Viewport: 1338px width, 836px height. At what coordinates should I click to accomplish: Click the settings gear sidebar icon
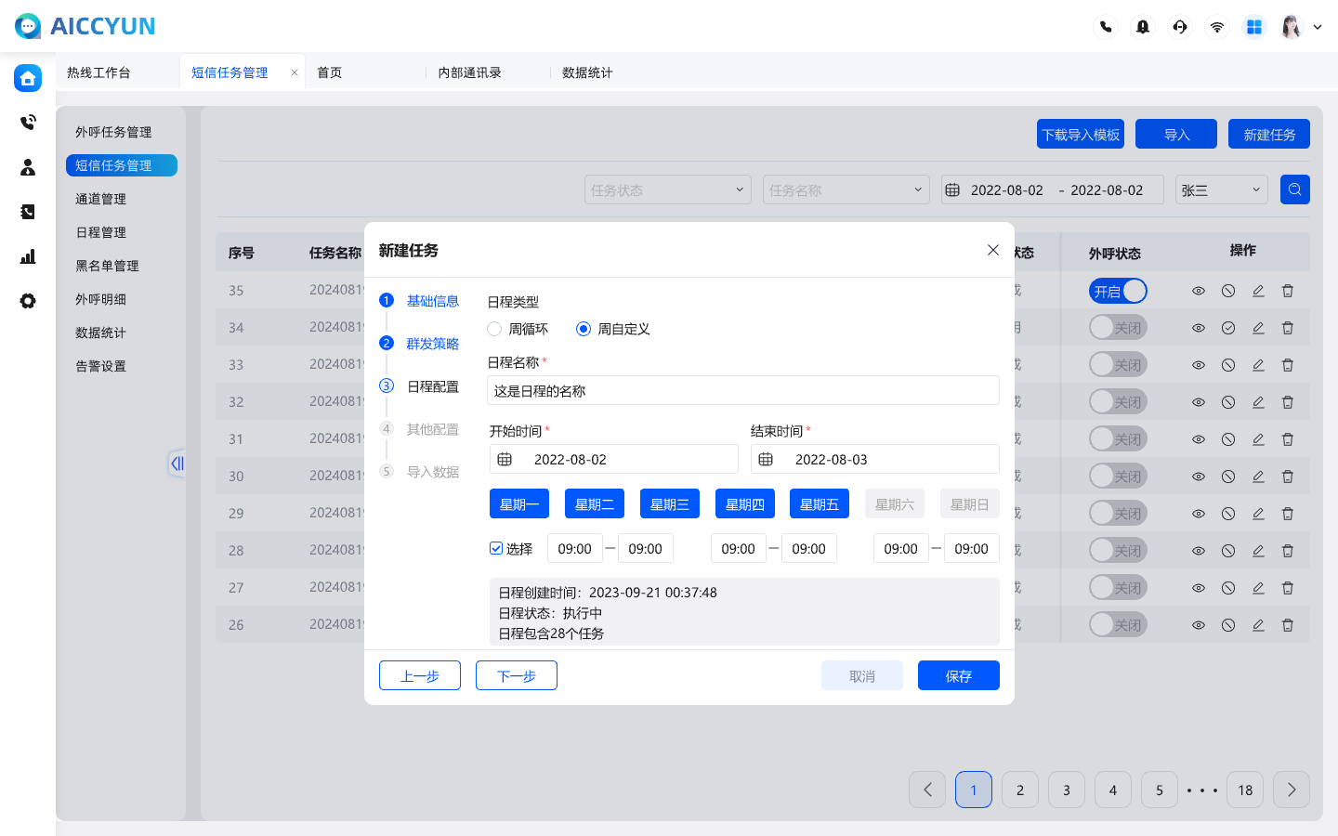point(28,301)
